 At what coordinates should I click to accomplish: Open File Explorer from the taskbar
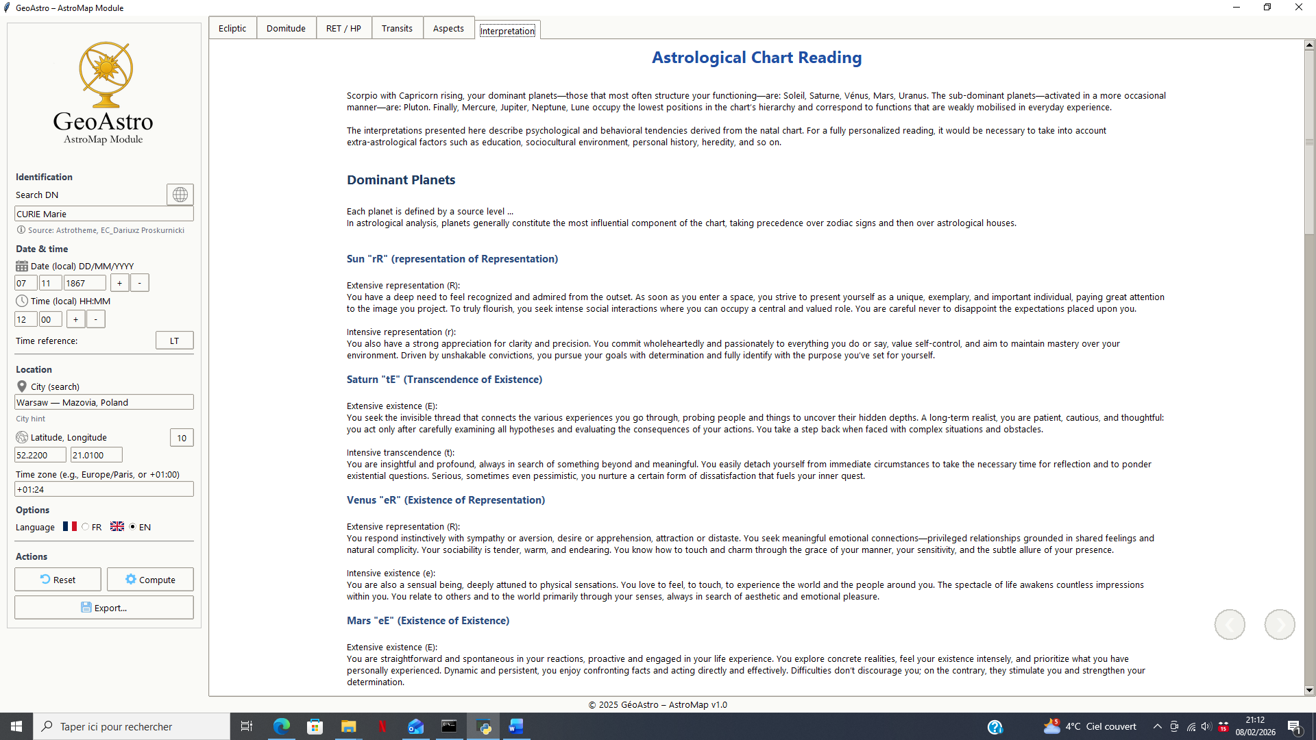coord(348,726)
